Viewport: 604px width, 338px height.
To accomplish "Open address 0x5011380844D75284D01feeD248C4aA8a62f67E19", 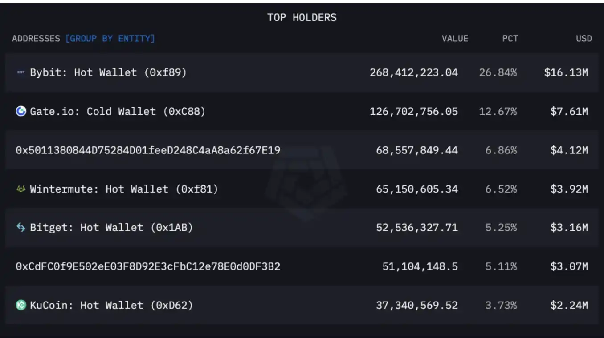I will pos(148,150).
